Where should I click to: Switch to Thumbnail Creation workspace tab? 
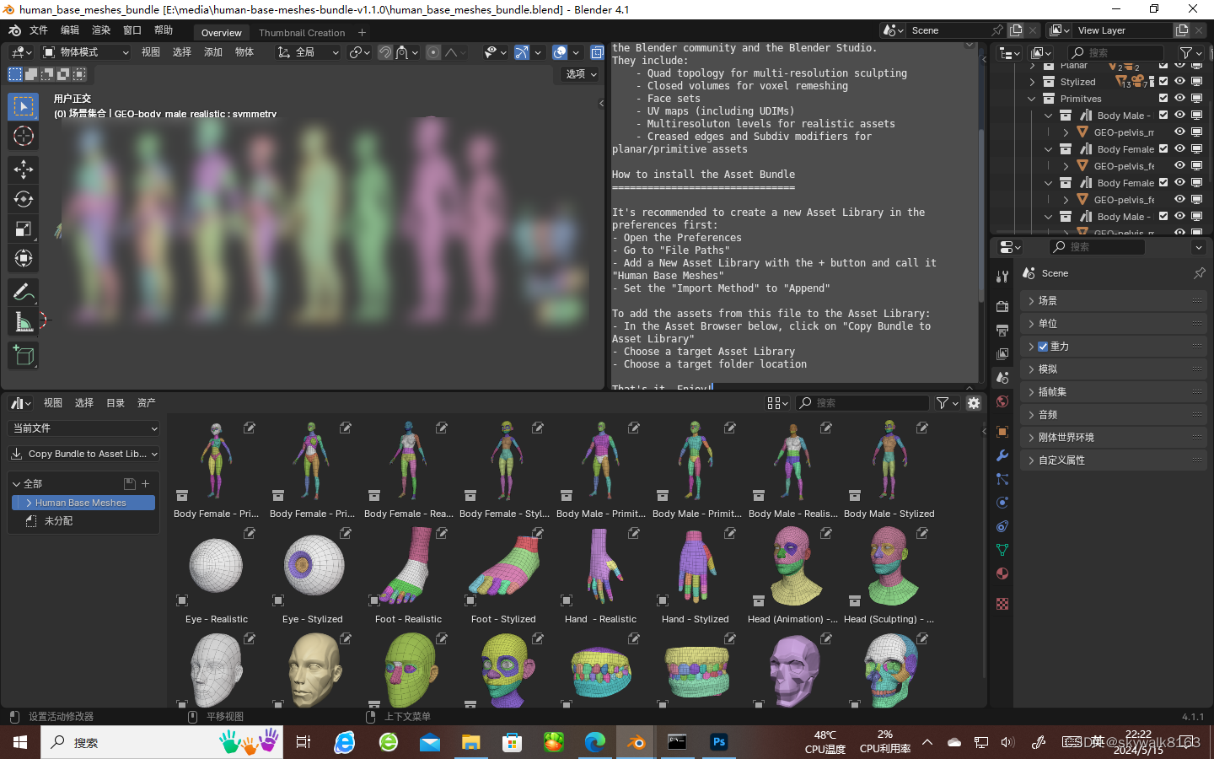tap(302, 33)
